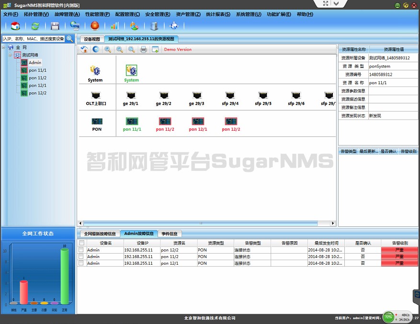The height and width of the screenshot is (324, 420).
Task: Open the 故障管理(A) menu
Action: pyautogui.click(x=67, y=14)
